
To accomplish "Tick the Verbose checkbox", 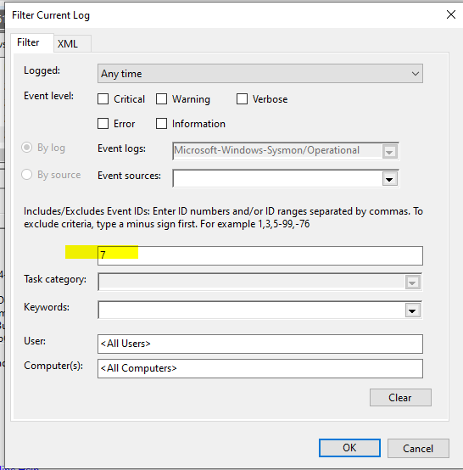I will [242, 99].
